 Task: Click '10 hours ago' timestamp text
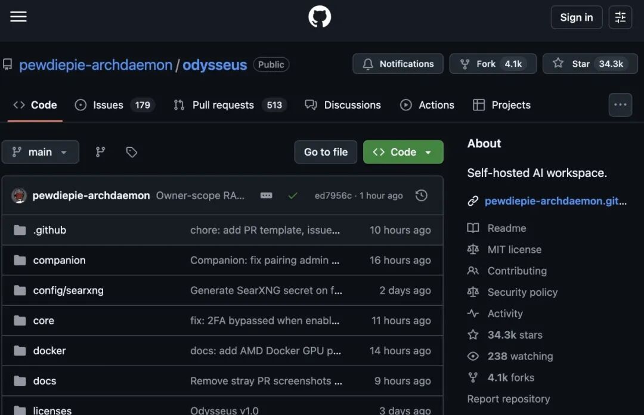tap(400, 230)
